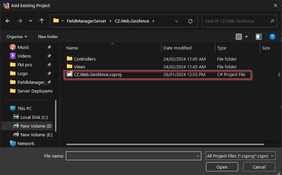Screen dimensions: 282x175
Task: Open Music in the navigation pane
Action: coord(23,47)
